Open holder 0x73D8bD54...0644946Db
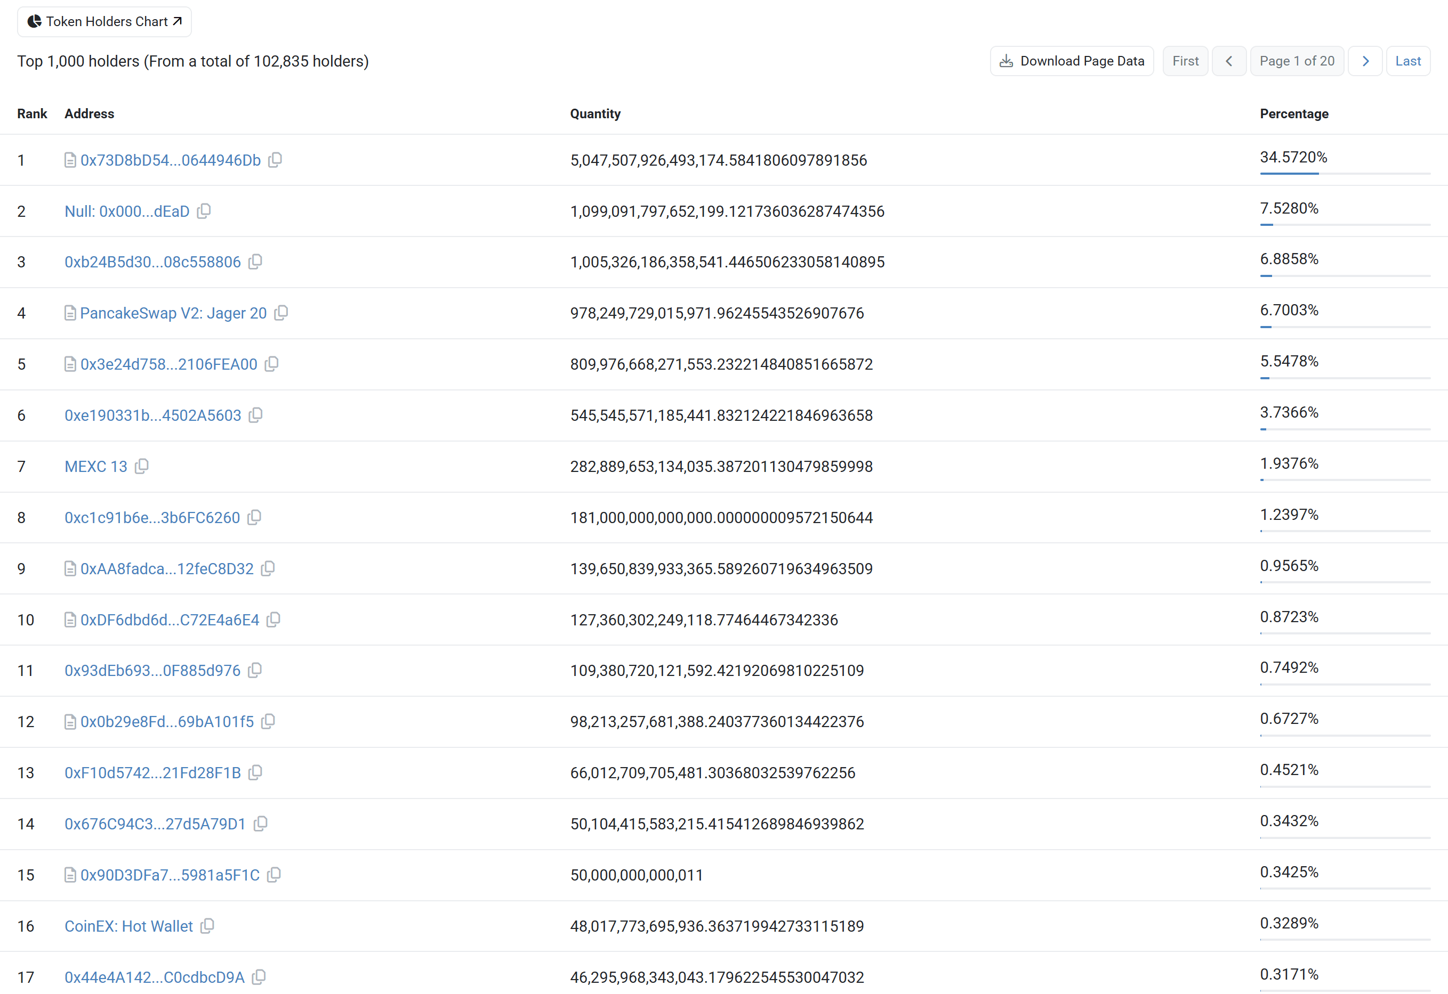 coord(170,160)
